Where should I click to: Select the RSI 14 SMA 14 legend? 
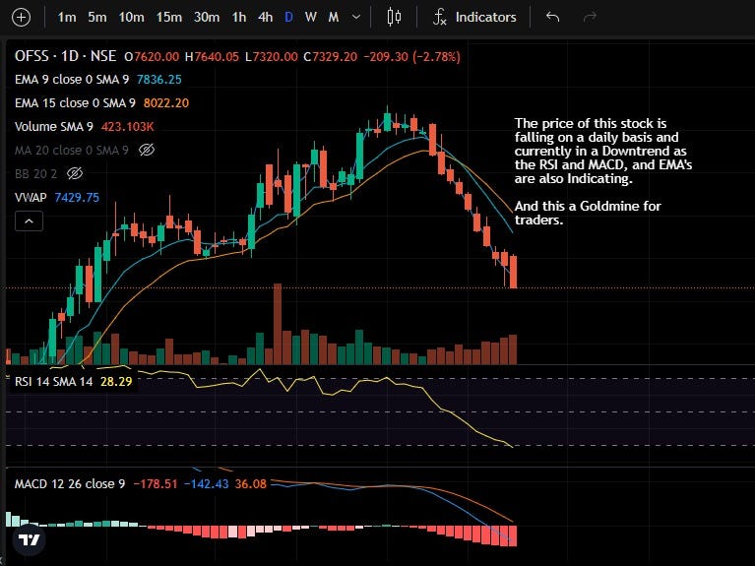[x=53, y=382]
